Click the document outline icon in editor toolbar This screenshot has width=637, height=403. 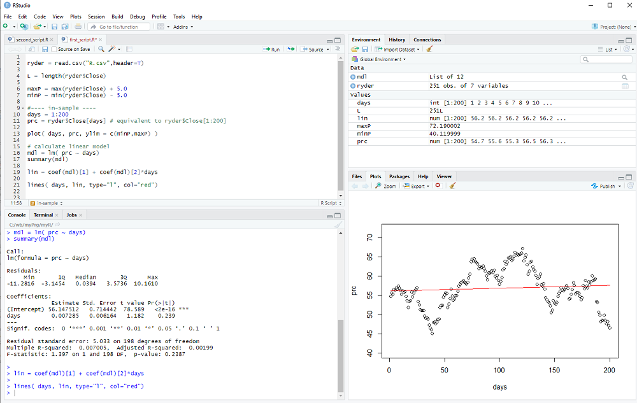(x=338, y=48)
